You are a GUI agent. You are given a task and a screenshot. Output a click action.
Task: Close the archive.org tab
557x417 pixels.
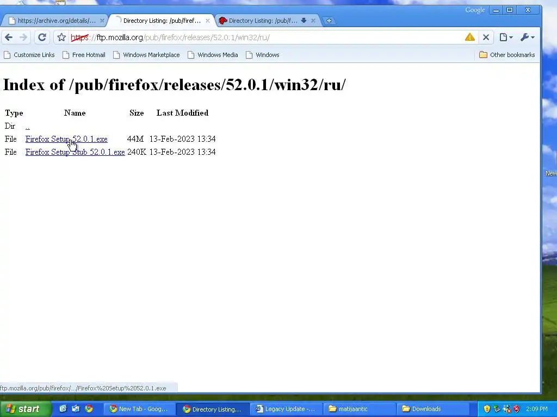pyautogui.click(x=102, y=21)
